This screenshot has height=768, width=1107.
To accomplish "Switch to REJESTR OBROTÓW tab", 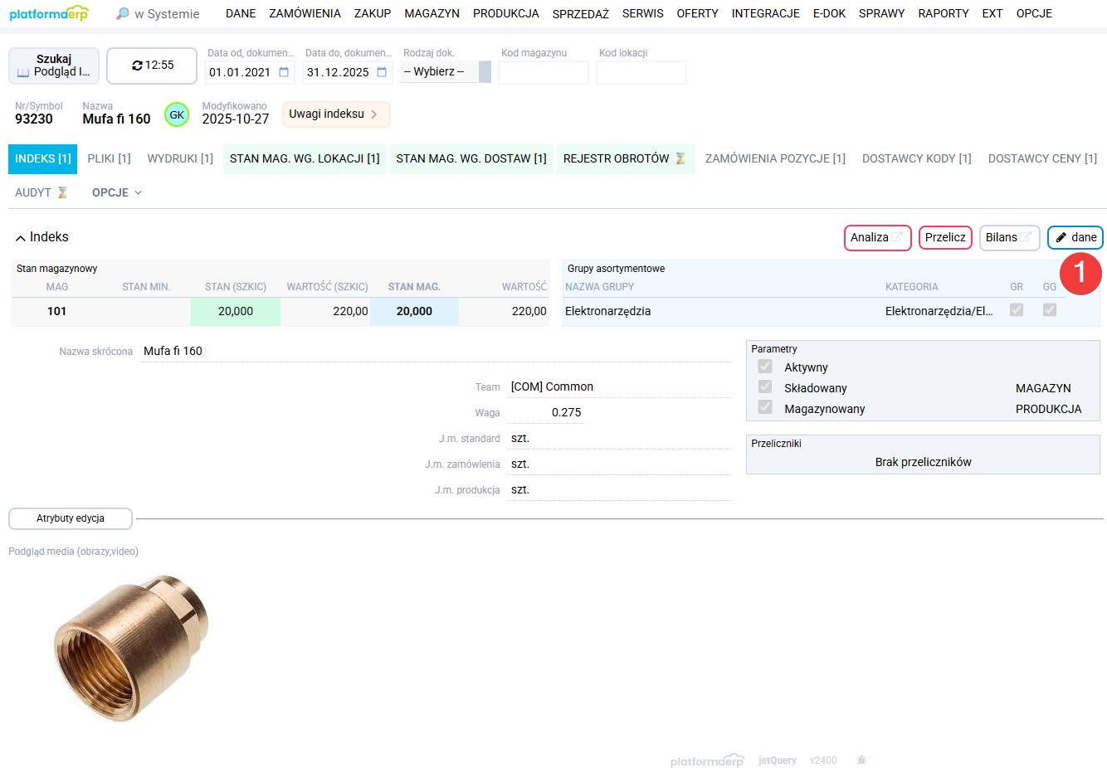I will [624, 158].
